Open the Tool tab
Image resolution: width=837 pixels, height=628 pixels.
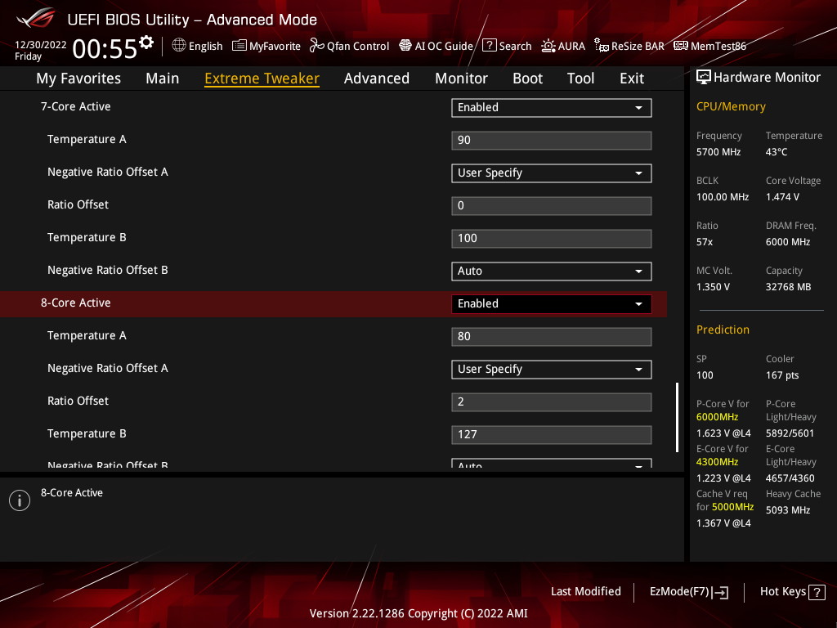[x=581, y=78]
